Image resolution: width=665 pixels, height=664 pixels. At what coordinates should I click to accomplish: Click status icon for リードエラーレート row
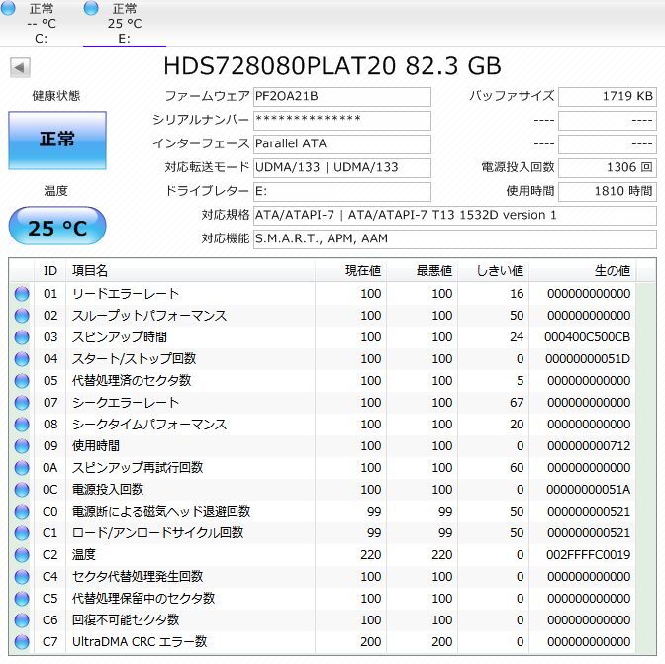pyautogui.click(x=22, y=294)
